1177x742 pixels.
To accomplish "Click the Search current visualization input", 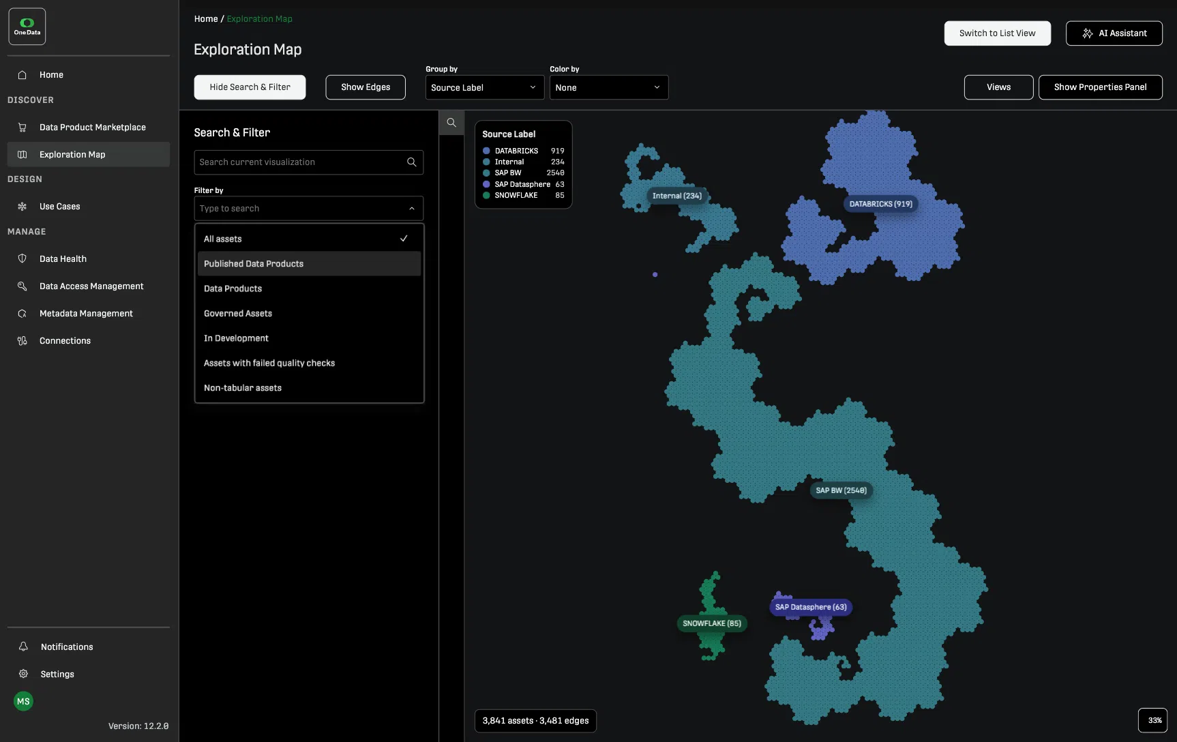I will pos(309,162).
